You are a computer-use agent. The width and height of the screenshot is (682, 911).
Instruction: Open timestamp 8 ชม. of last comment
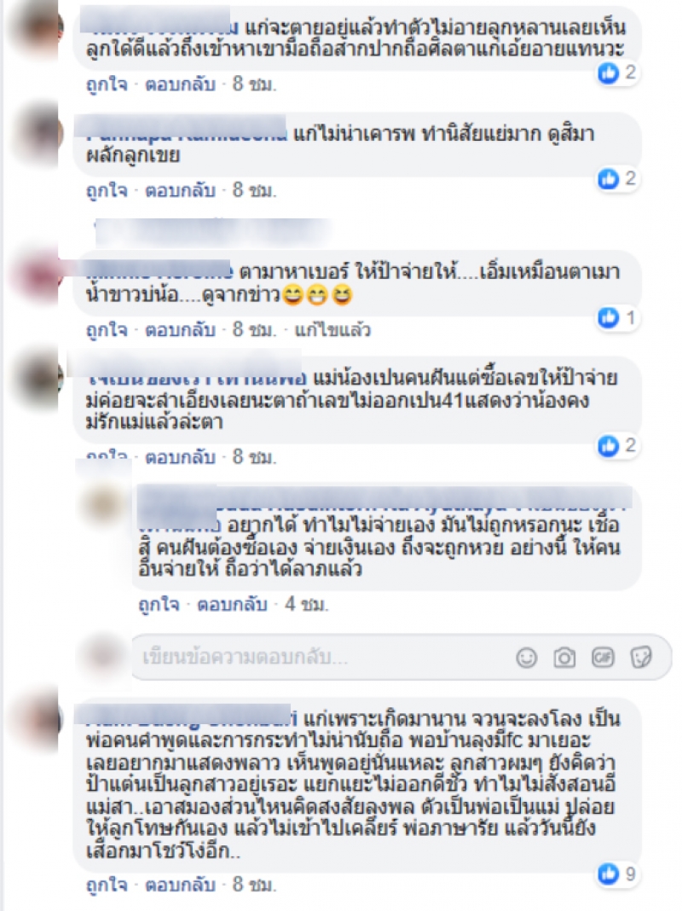(x=254, y=885)
